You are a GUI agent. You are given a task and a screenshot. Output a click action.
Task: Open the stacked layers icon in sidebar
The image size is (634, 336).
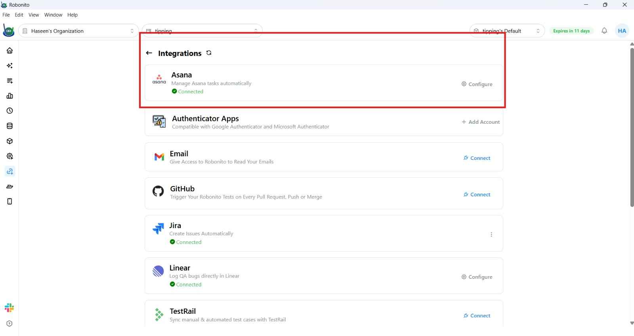pos(10,186)
